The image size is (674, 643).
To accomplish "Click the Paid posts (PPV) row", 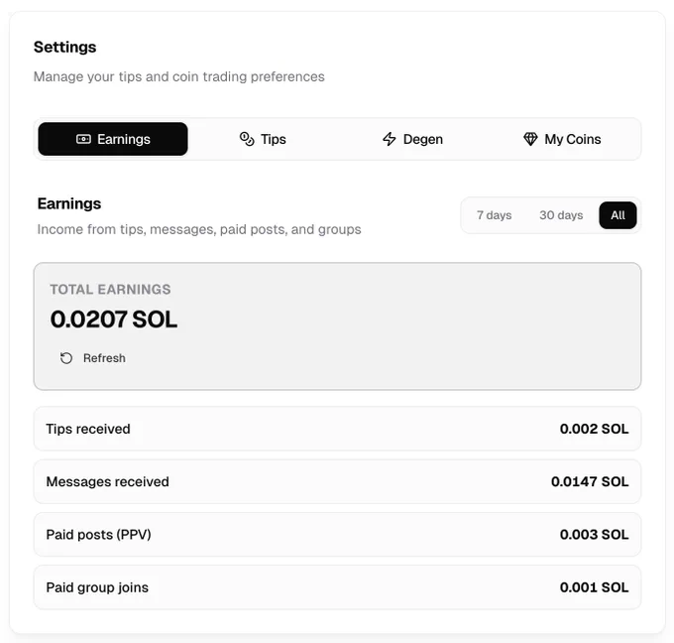I will [337, 535].
